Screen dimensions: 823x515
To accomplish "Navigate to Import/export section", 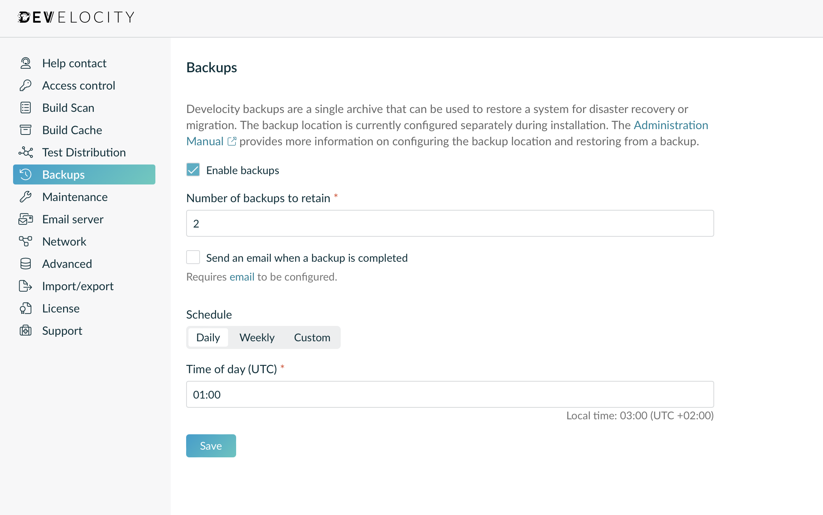I will point(77,286).
